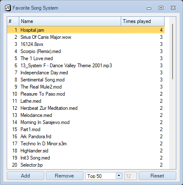
Task: Click the Add button
Action: point(25,176)
